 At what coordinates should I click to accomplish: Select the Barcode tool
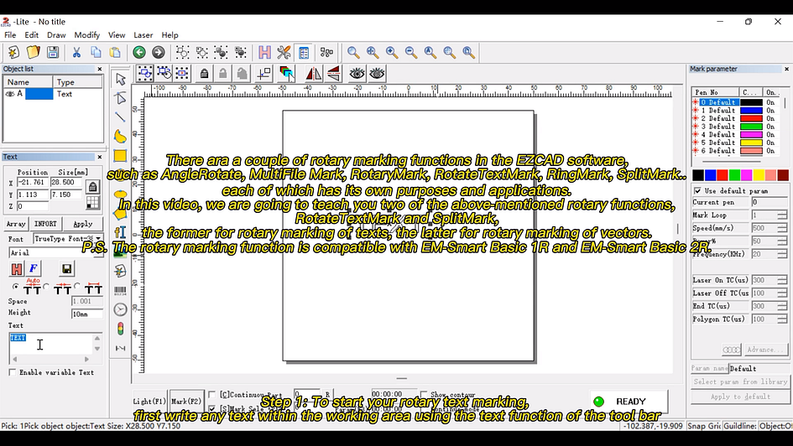(x=120, y=290)
